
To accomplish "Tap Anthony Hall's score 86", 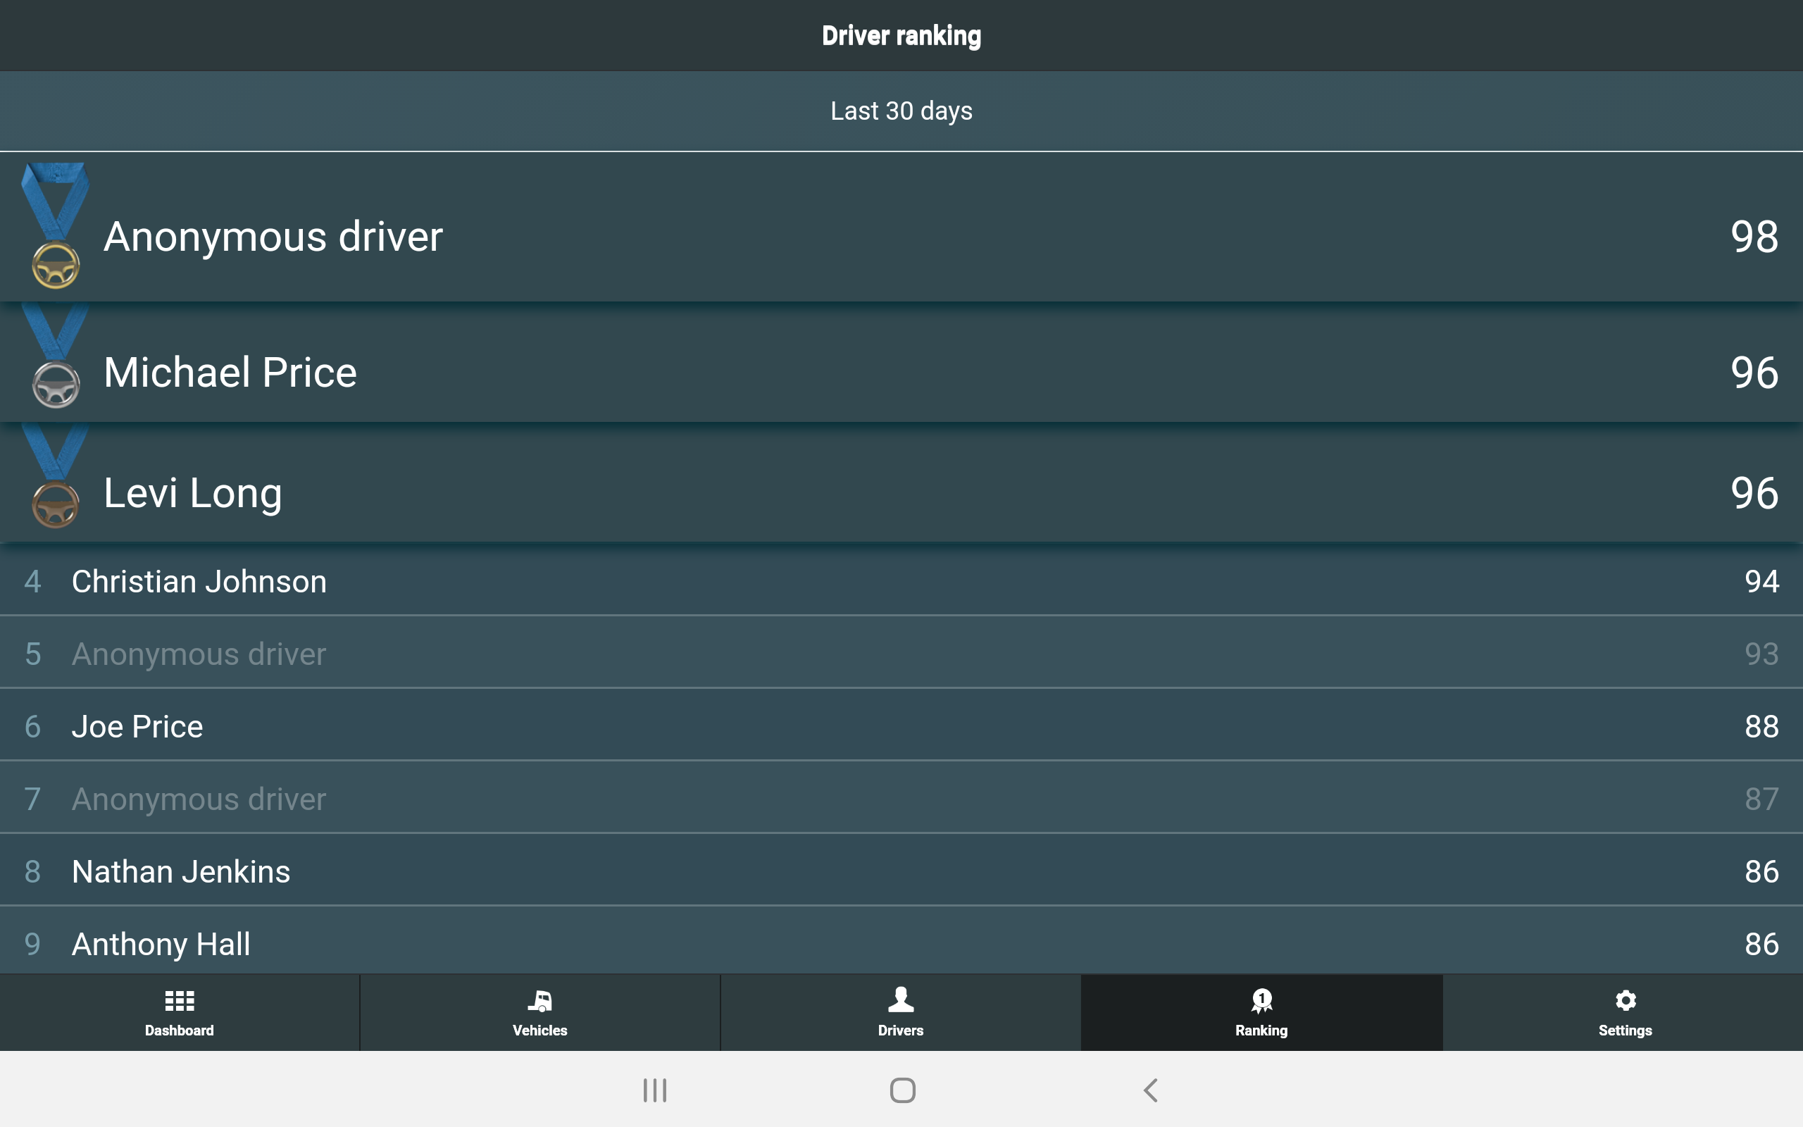I will (1761, 944).
